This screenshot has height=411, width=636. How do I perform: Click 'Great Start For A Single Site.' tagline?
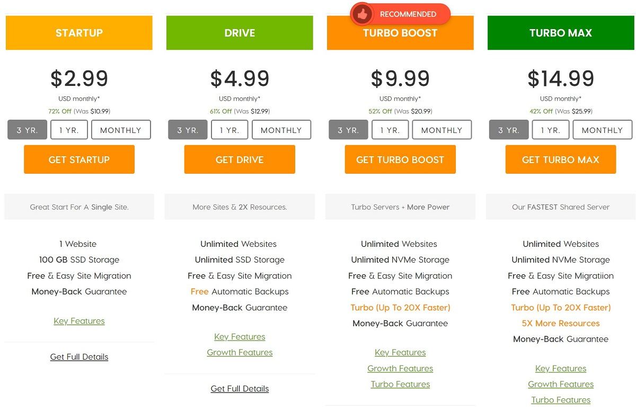coord(79,207)
